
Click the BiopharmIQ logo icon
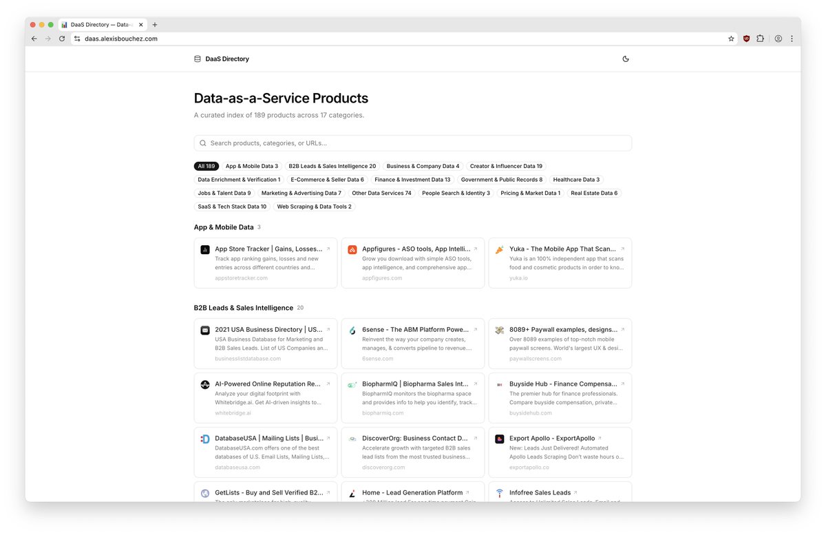(x=352, y=384)
